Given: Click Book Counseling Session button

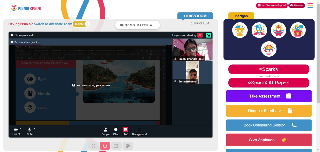Looking at the screenshot, I should click(x=269, y=125).
